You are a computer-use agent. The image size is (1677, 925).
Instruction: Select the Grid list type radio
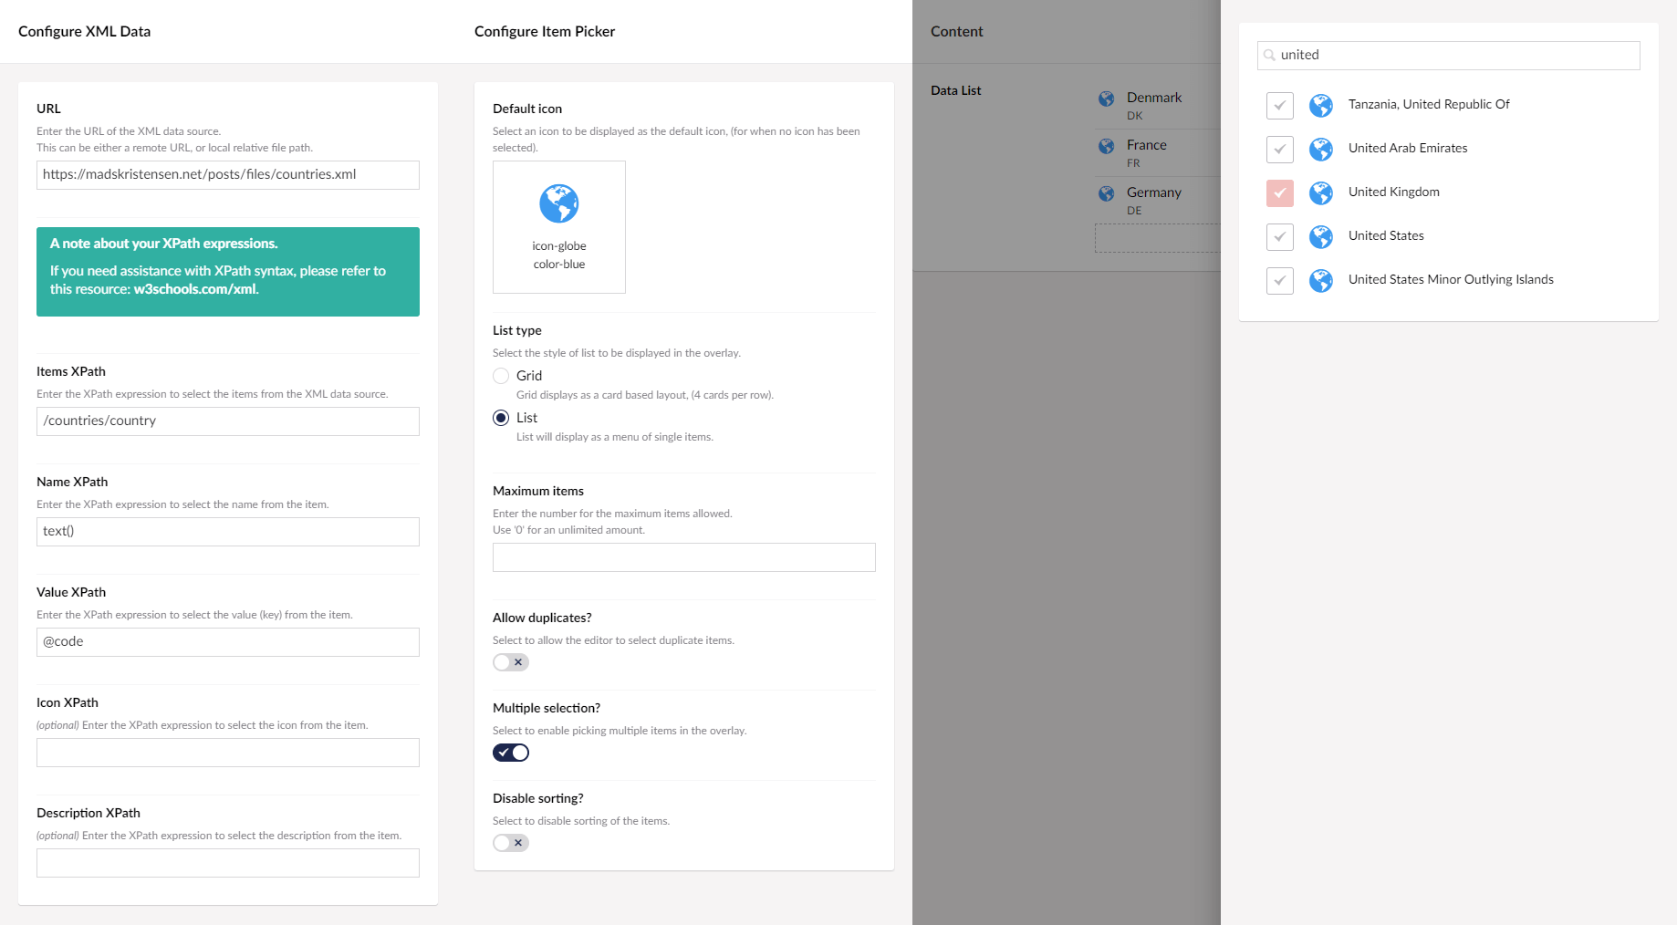[x=501, y=376]
